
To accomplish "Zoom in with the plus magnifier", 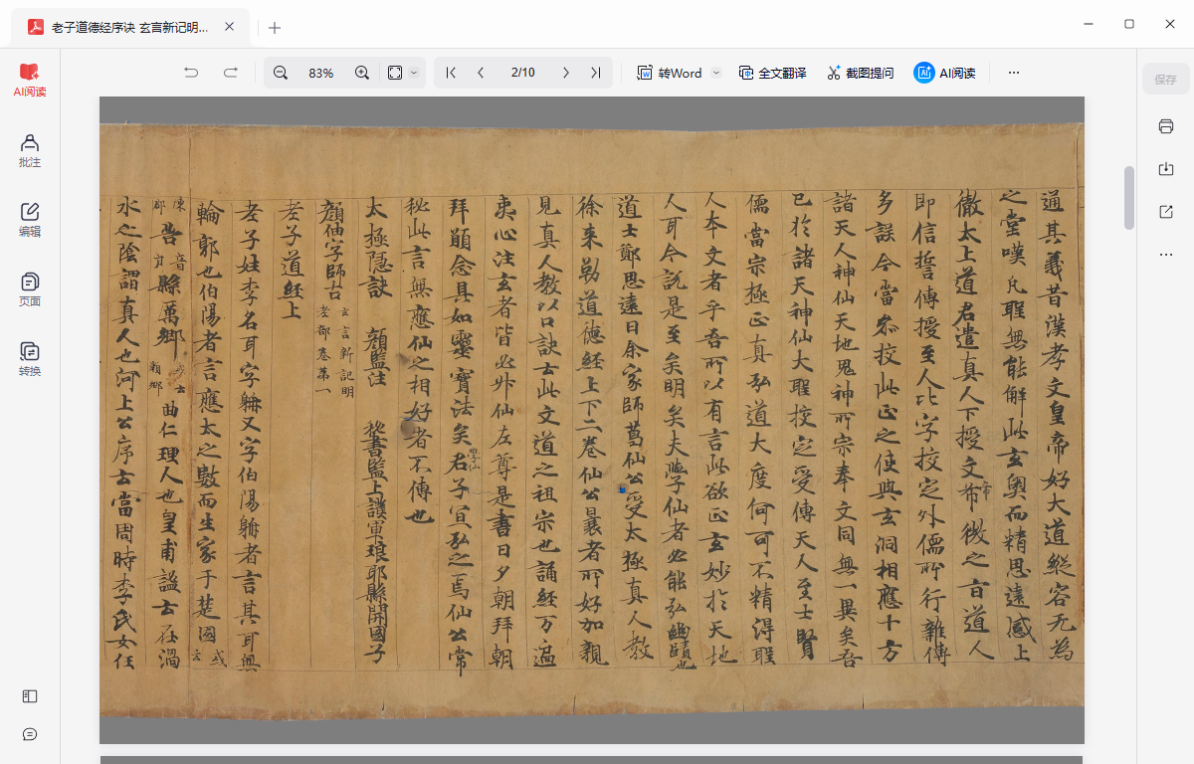I will [362, 73].
